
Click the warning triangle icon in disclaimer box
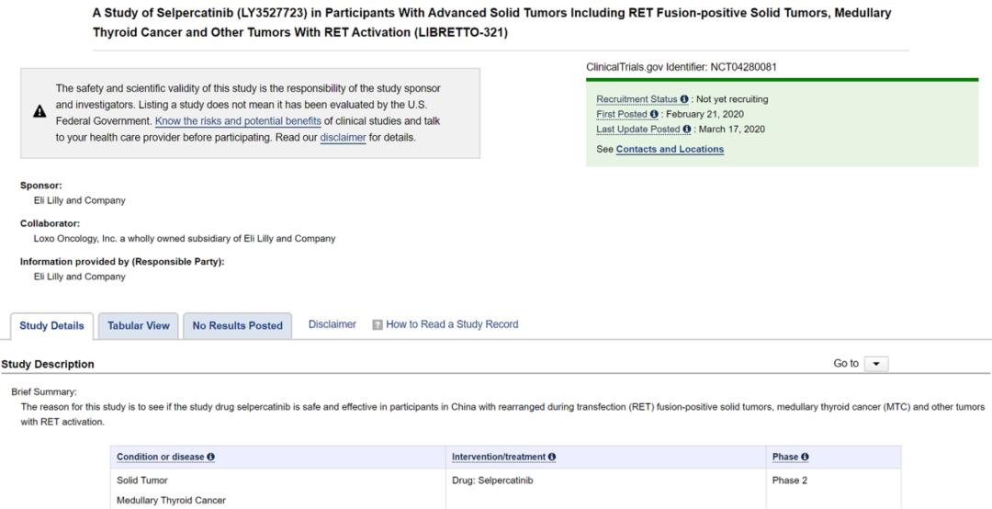click(39, 112)
